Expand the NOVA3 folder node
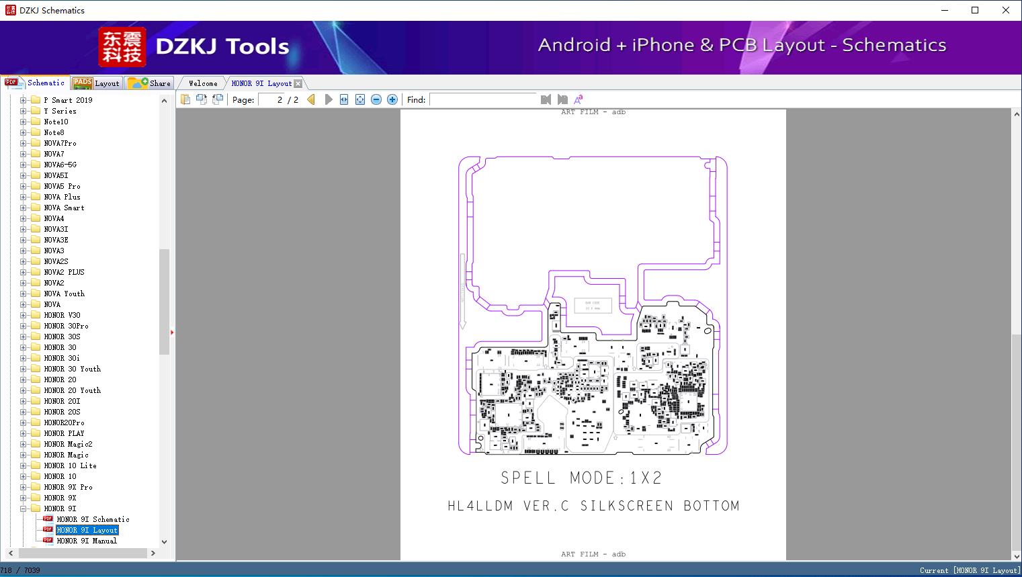This screenshot has width=1022, height=577. (23, 251)
